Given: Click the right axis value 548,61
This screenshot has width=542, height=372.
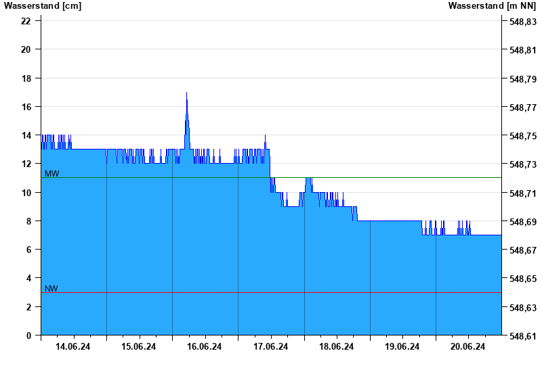Looking at the screenshot, I should point(523,336).
